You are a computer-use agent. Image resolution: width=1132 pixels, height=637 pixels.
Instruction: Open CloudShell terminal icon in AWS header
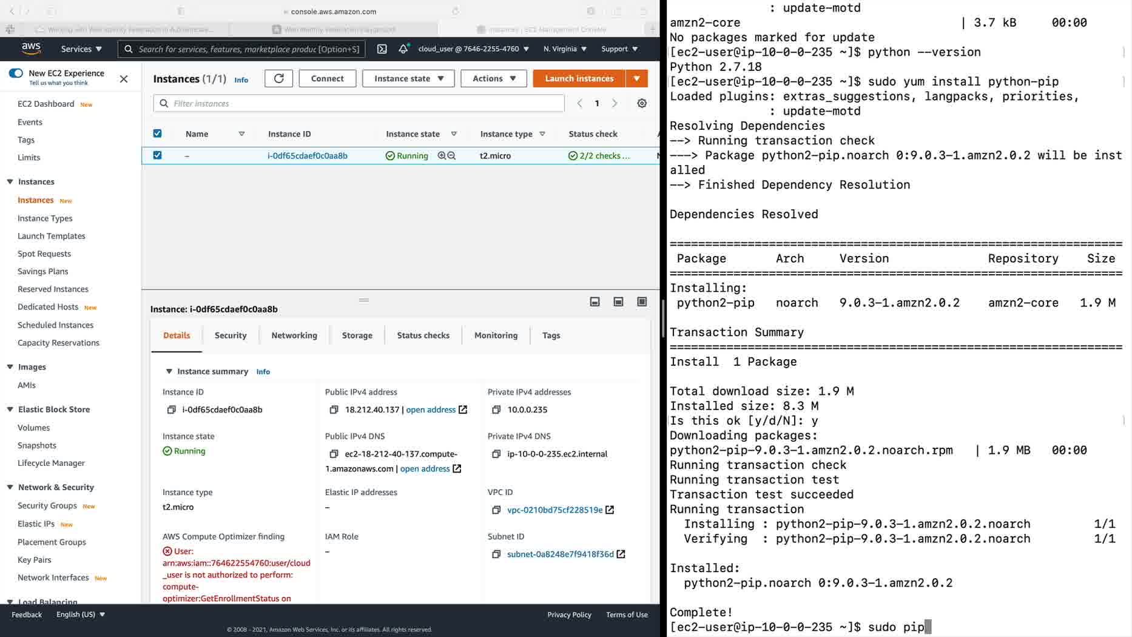click(382, 49)
